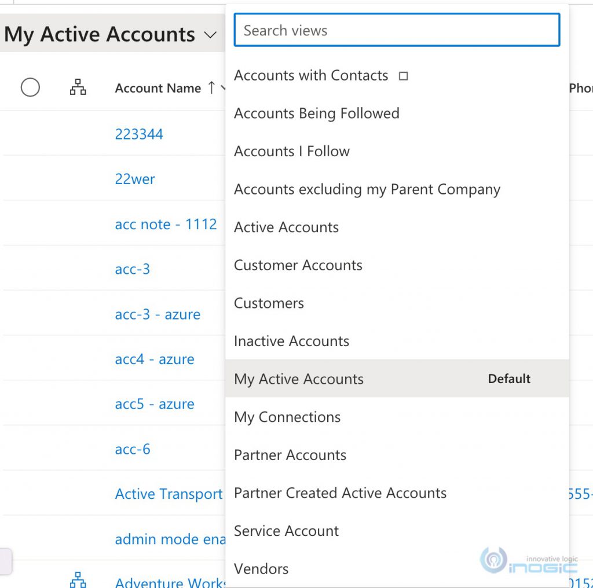Switch to the Active Accounts view
The width and height of the screenshot is (593, 588).
coord(286,227)
